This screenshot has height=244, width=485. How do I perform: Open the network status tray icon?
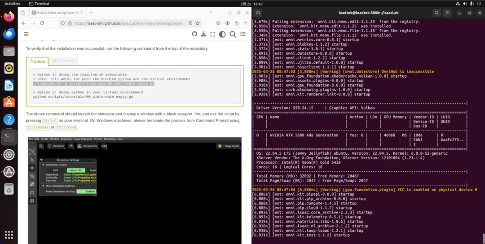pyautogui.click(x=458, y=4)
